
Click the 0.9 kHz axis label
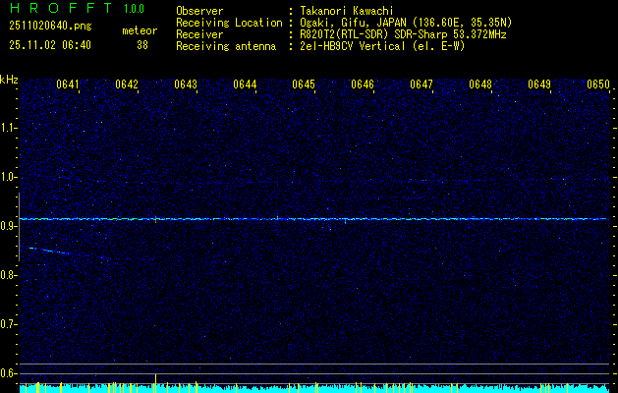point(9,226)
